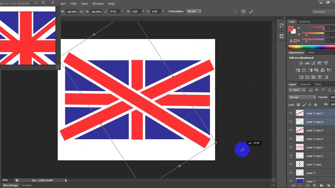Hide Layer 2 copy 5 with its eye icon
The image size is (335, 188).
click(291, 130)
